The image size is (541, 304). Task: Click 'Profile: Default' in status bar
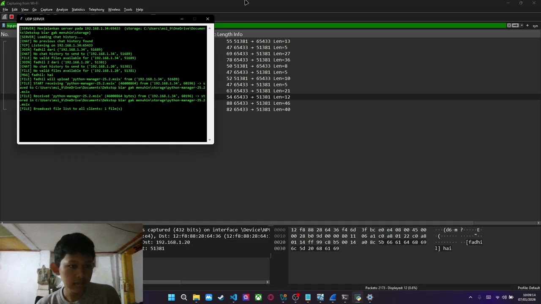(x=529, y=288)
